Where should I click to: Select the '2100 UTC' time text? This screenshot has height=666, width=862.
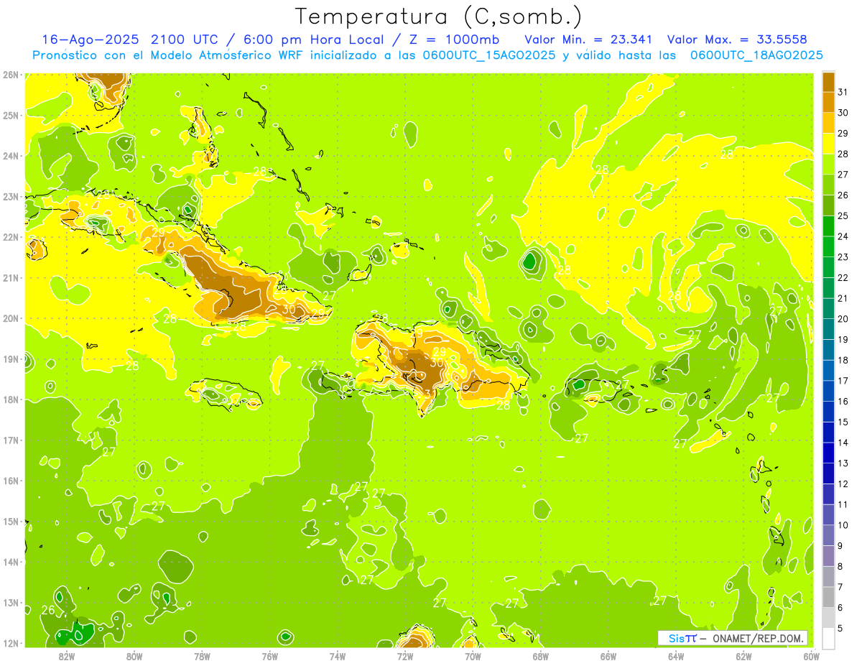click(186, 40)
